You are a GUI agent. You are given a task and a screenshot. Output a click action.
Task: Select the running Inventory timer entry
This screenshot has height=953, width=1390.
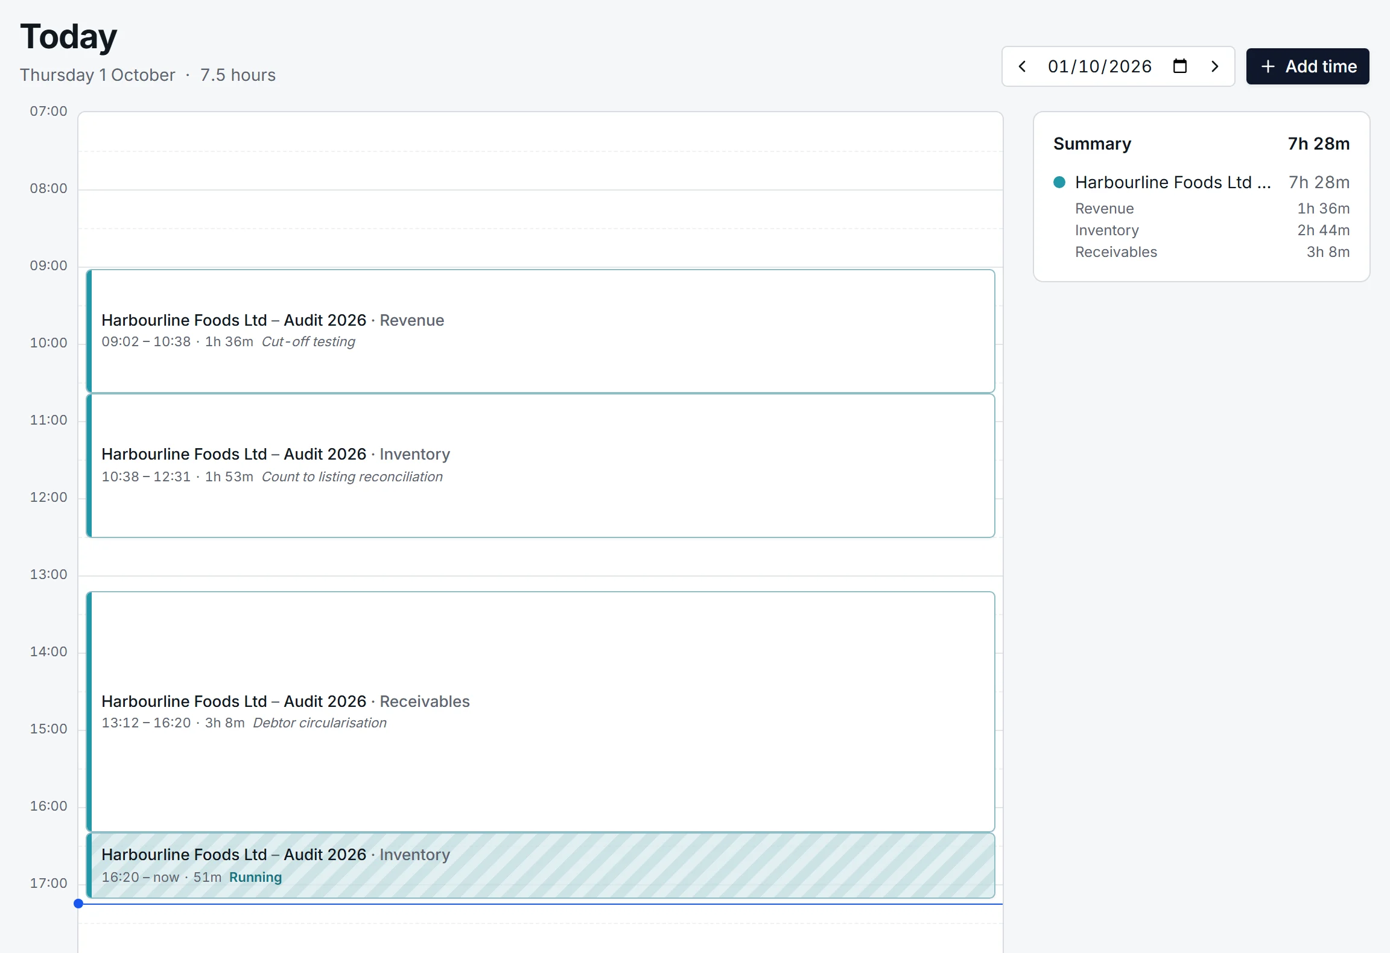point(541,866)
